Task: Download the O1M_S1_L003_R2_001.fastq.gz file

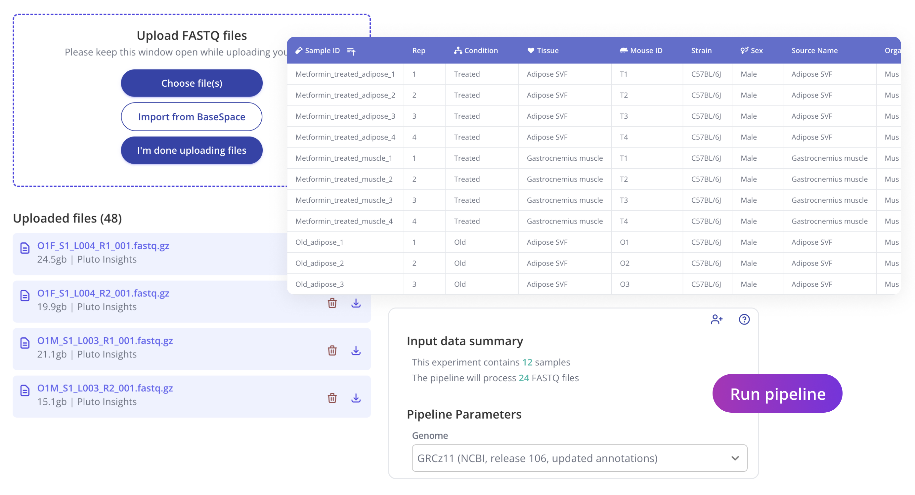Action: (x=356, y=398)
